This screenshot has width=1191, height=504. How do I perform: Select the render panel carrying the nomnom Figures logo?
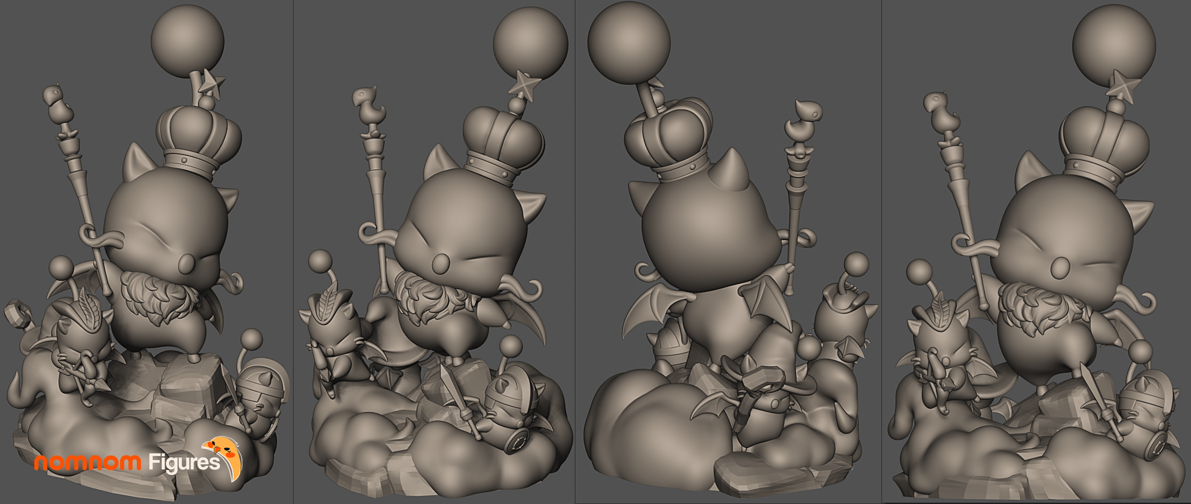(147, 252)
